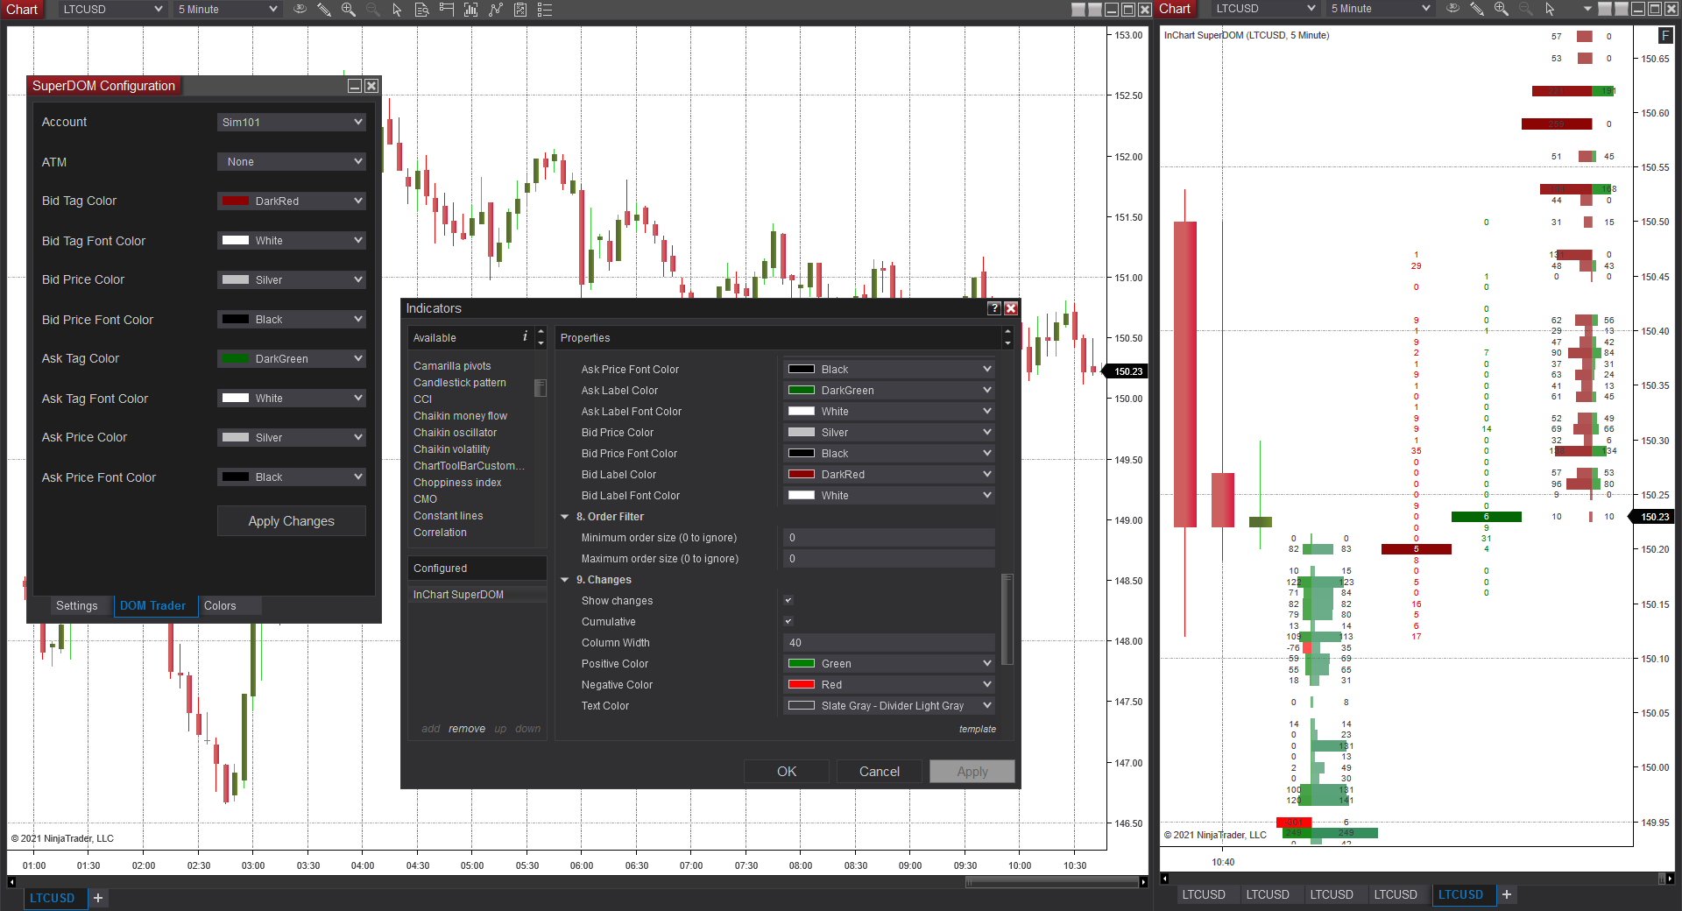Click the Maximum order size input field
Image resolution: width=1682 pixels, height=911 pixels.
pos(889,559)
